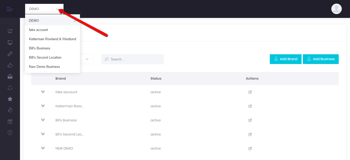Open the envelope mail icon in sidebar
This screenshot has height=160, width=350.
(x=10, y=76)
